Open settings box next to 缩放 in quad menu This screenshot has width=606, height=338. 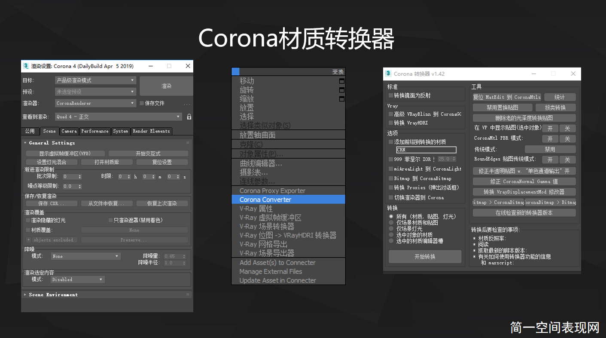coord(341,99)
